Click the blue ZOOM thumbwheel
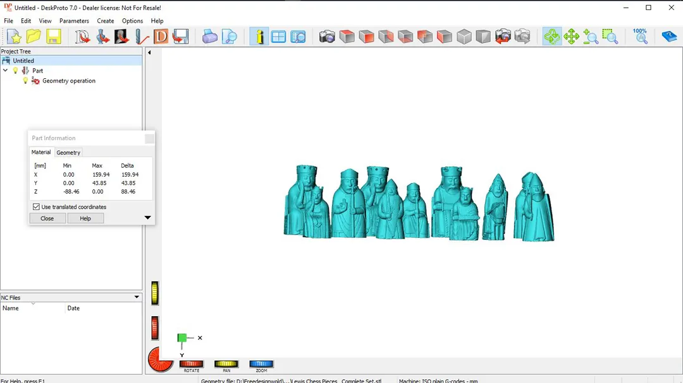683x383 pixels. (261, 364)
